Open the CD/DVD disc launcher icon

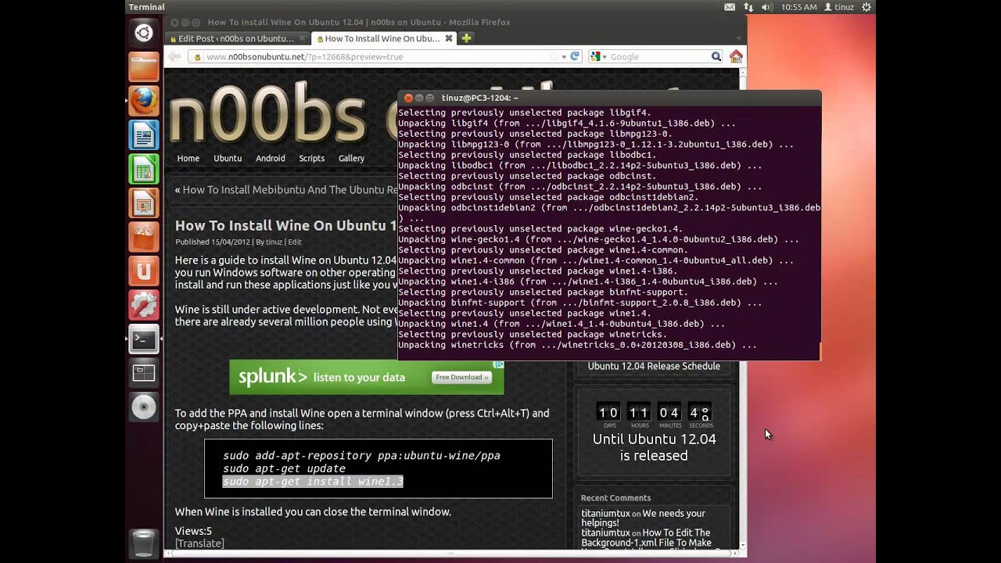click(144, 407)
